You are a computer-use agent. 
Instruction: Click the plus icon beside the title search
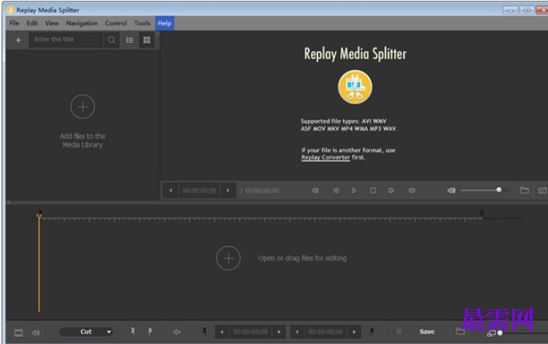point(18,40)
